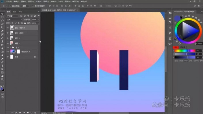This screenshot has height=114, width=203.
Task: Select the Lasso tool
Action: click(2, 20)
